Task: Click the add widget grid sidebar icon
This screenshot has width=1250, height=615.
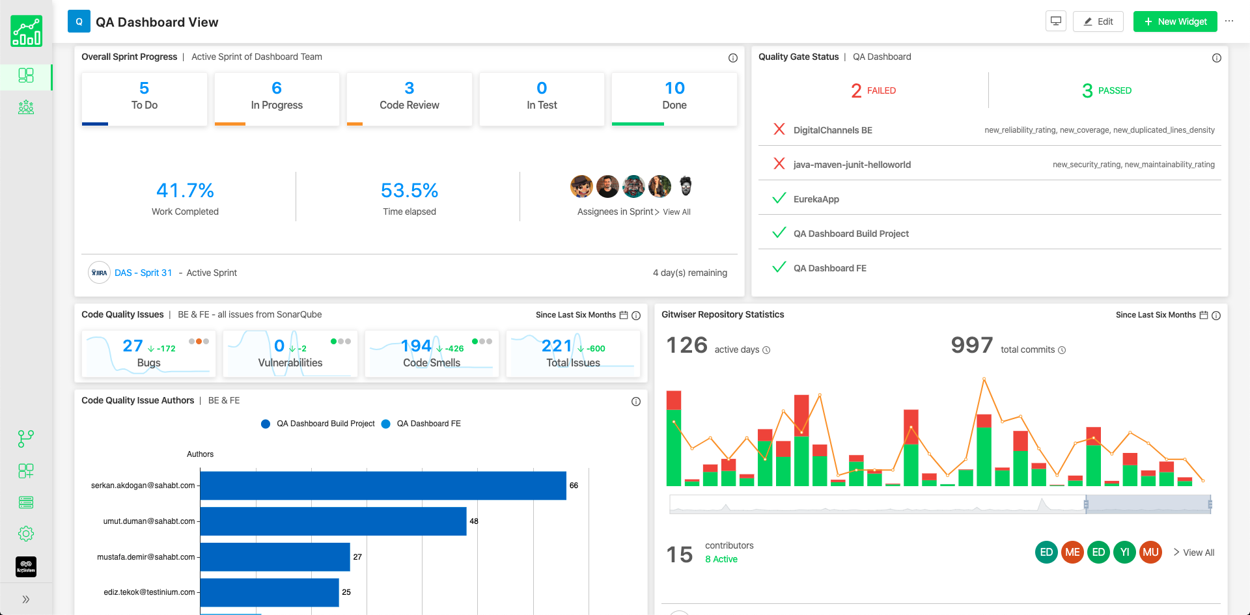Action: click(x=26, y=471)
